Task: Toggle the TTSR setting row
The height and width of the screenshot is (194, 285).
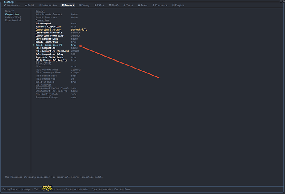Action: [x=56, y=67]
